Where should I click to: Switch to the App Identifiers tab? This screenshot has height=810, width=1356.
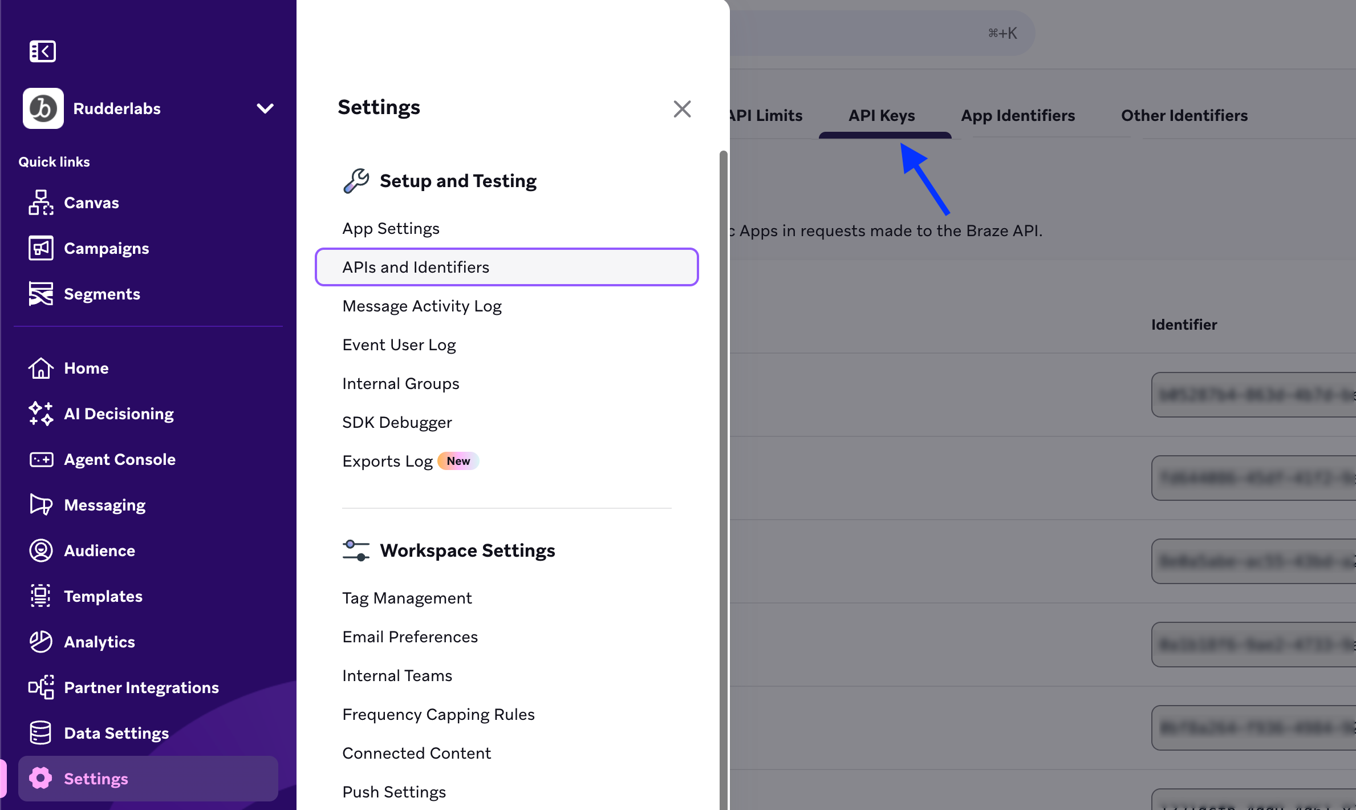[x=1017, y=115]
